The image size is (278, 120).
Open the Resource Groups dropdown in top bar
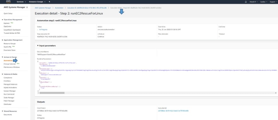(37, 2)
